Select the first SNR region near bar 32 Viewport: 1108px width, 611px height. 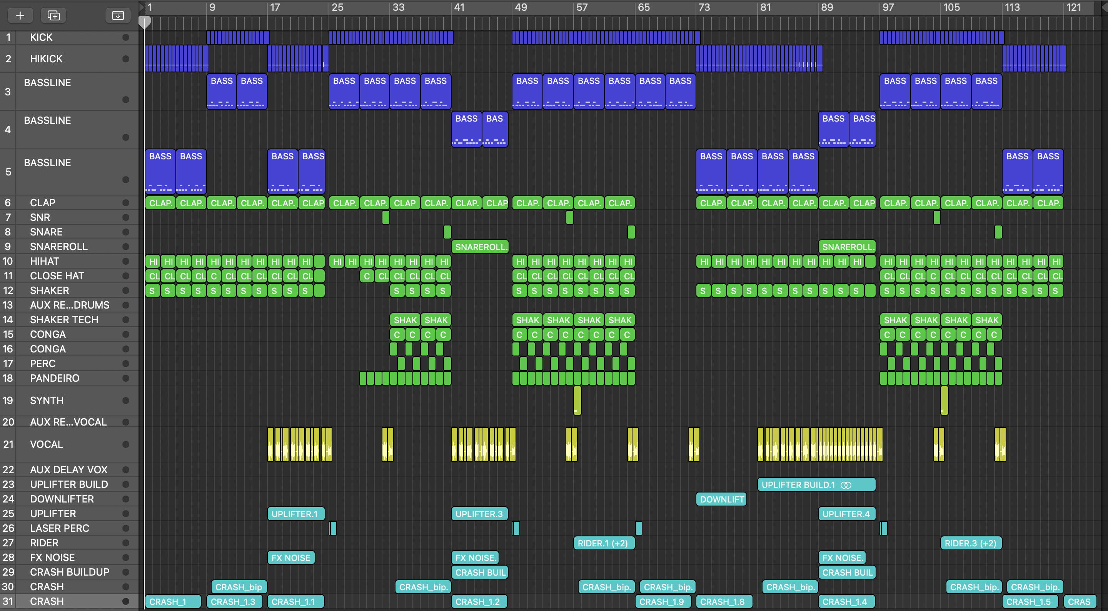coord(386,217)
